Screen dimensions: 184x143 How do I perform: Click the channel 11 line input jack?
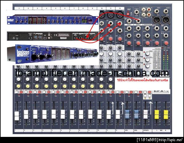click(110, 23)
